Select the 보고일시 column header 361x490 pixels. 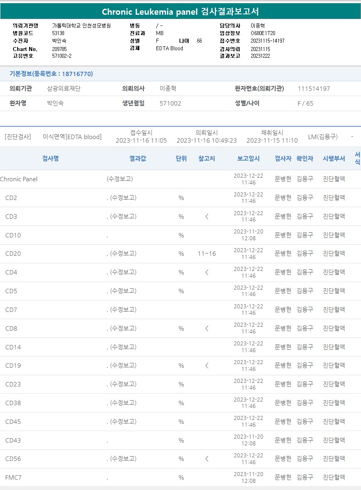tap(248, 159)
